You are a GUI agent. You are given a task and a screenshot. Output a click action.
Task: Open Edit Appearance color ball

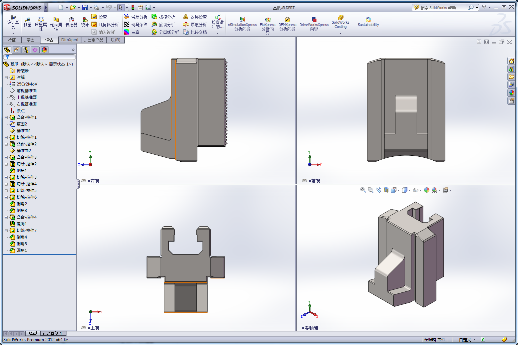[x=427, y=190]
